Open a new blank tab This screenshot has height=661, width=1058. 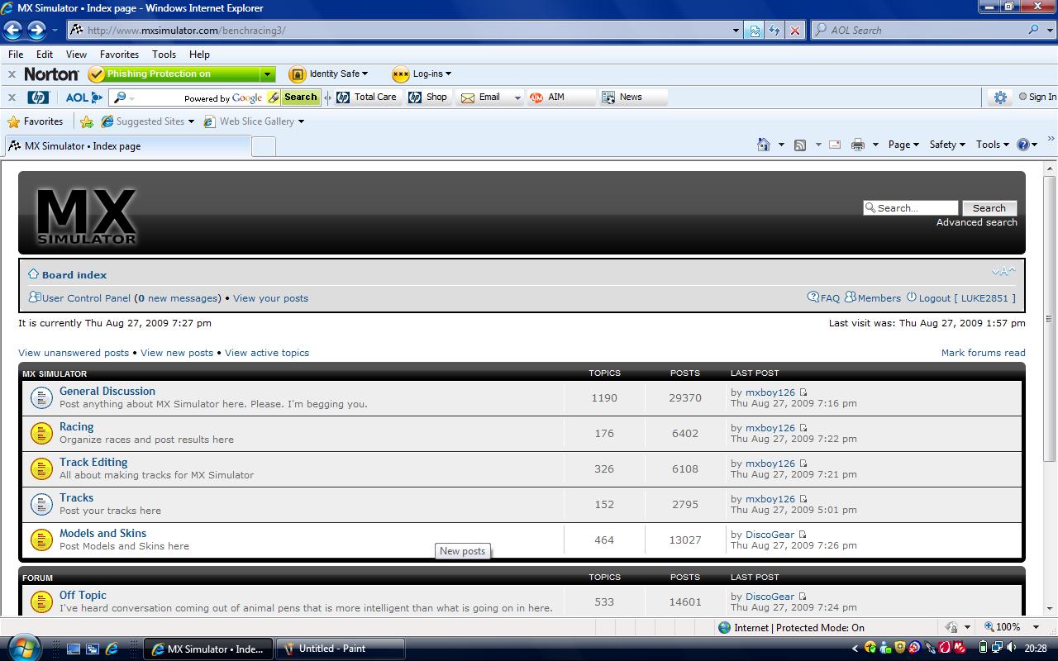click(263, 146)
